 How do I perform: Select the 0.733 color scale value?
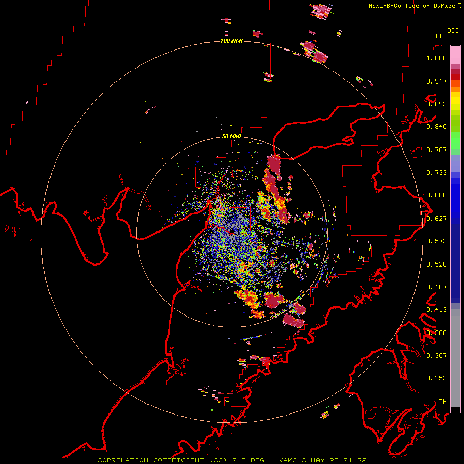[x=437, y=173]
